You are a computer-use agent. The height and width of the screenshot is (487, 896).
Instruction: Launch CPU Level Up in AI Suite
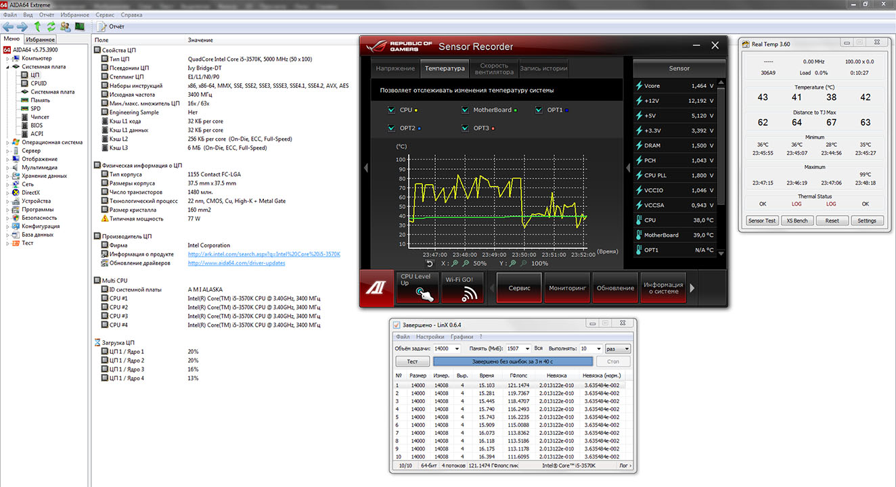[x=416, y=288]
